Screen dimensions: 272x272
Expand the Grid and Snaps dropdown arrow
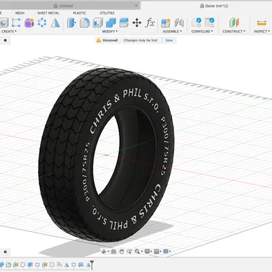click(160, 252)
